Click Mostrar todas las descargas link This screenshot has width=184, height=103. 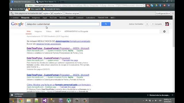pyautogui.click(x=159, y=95)
